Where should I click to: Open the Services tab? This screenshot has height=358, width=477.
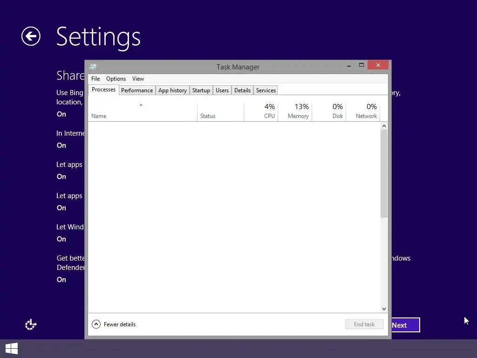[x=266, y=90]
